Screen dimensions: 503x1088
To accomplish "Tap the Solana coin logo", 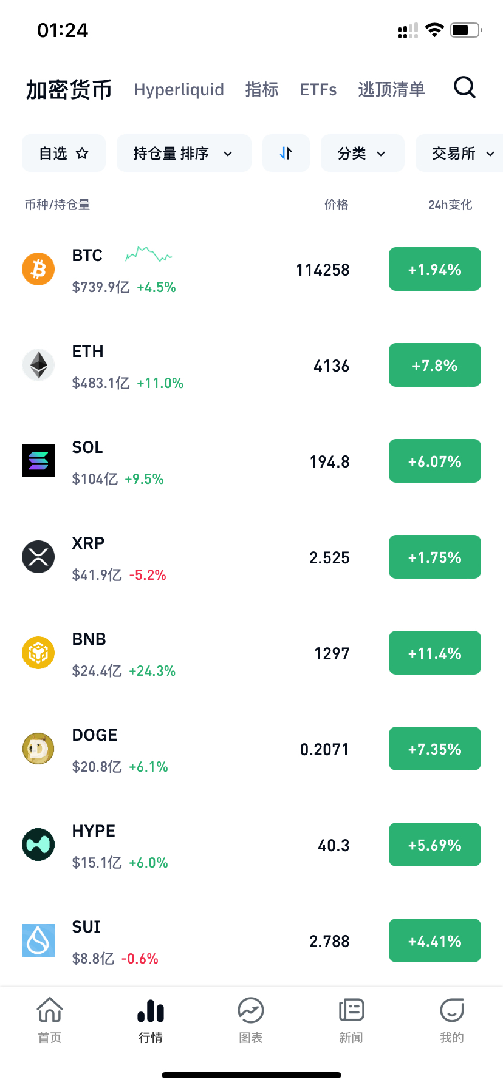I will point(38,461).
